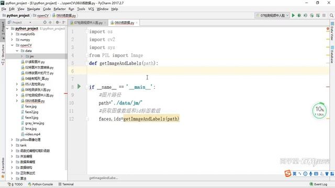Screen dimensions: 335x188
Task: Open the Event Log in status bar
Action: tap(318, 184)
